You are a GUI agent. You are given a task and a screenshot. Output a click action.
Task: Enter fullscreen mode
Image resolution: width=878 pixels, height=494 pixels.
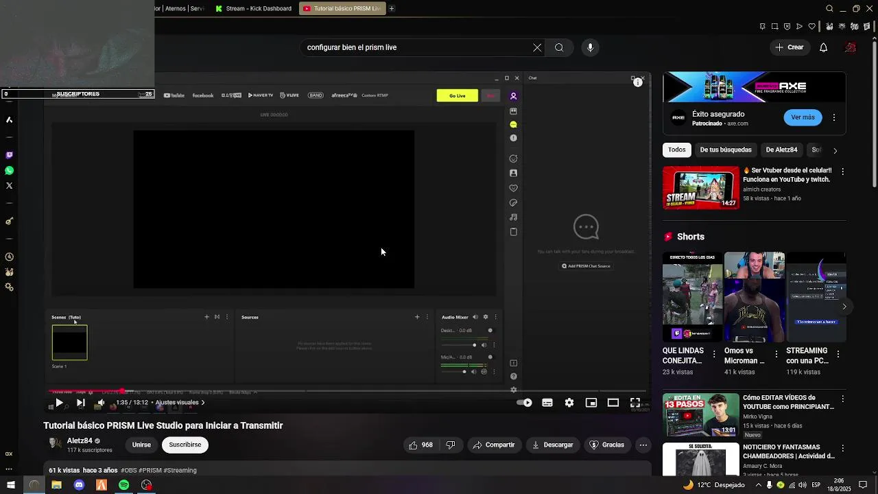[635, 403]
